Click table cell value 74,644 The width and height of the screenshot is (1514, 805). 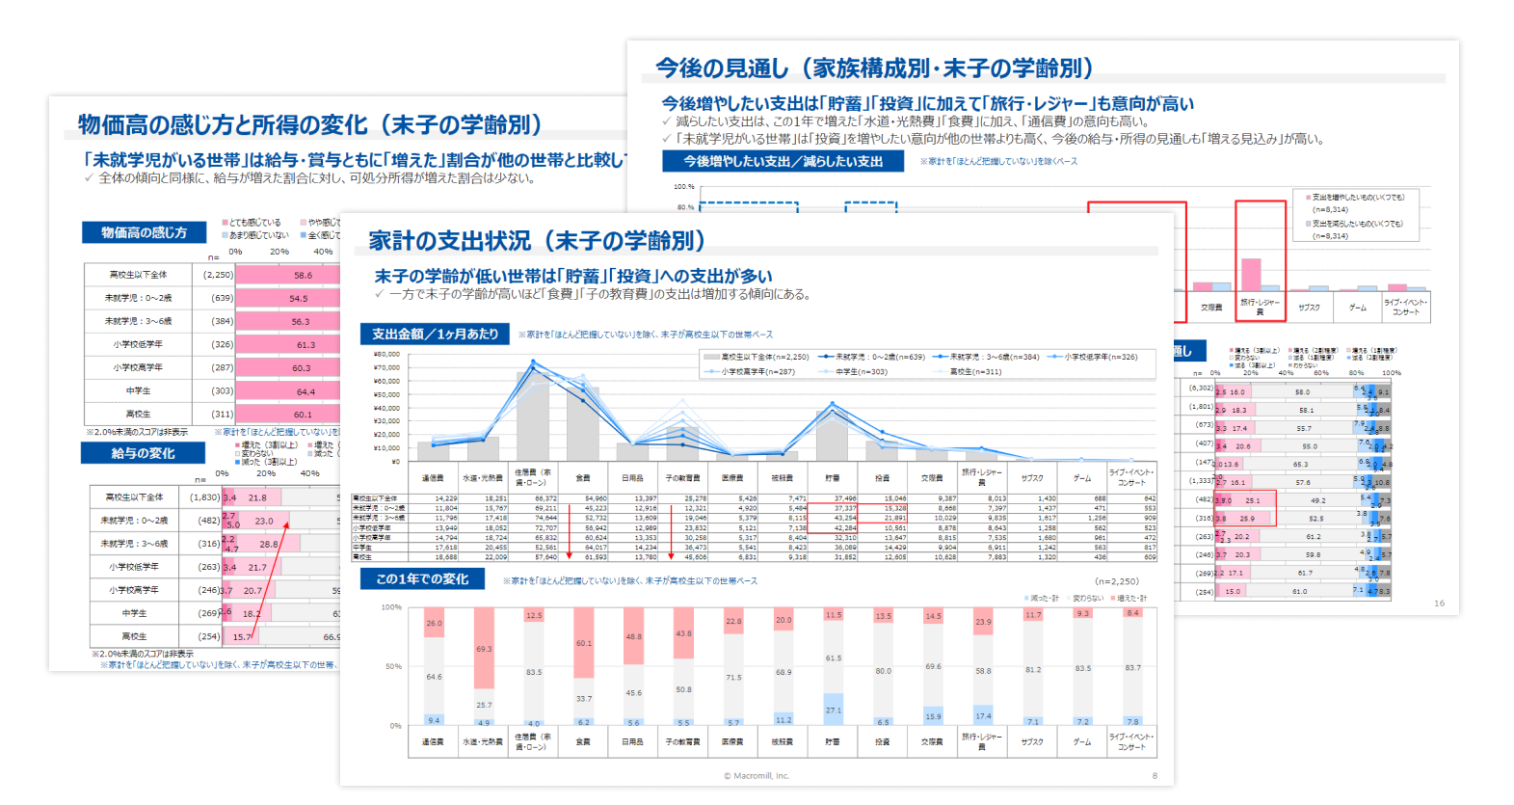coord(545,518)
